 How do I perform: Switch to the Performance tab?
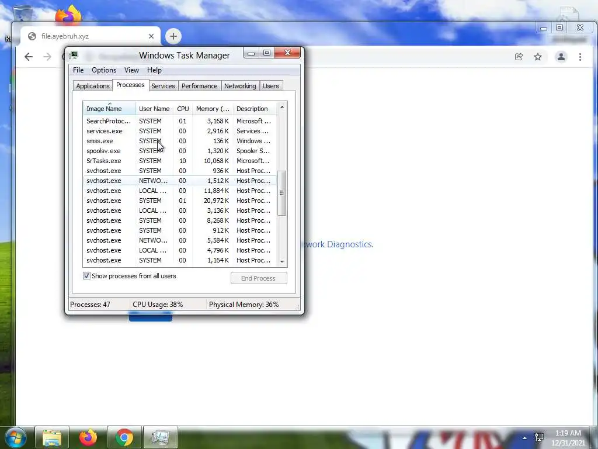coord(200,86)
